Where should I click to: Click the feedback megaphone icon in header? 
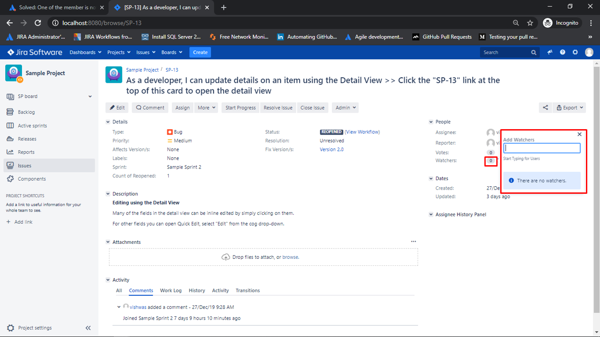tap(550, 52)
